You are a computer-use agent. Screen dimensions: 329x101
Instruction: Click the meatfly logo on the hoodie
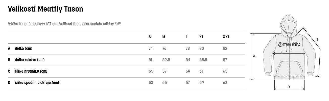click(289, 44)
